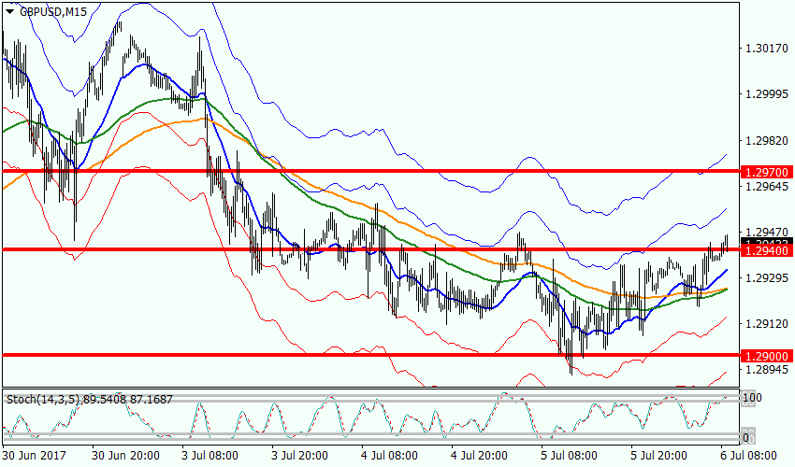Click the 1.29120 price axis label
Screen dimensions: 795x467
tap(764, 323)
